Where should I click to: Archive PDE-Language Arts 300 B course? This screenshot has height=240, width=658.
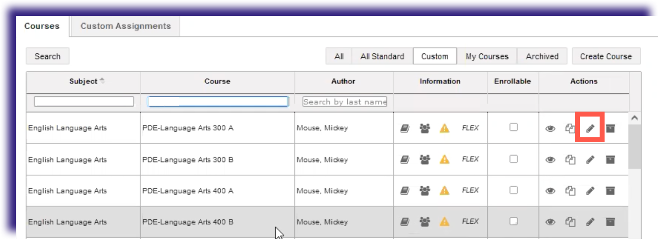[x=611, y=160]
